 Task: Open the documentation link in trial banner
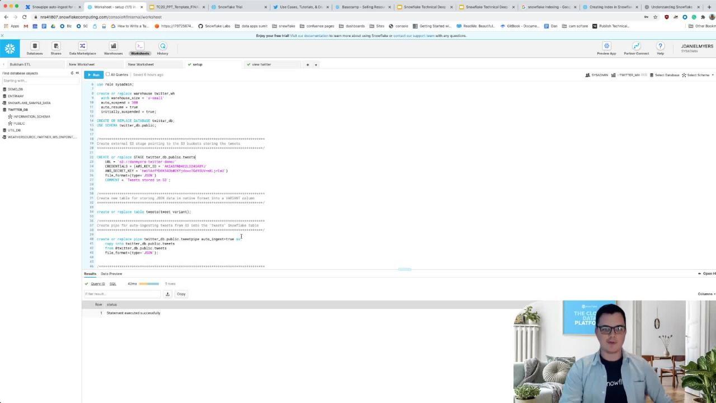pos(309,36)
